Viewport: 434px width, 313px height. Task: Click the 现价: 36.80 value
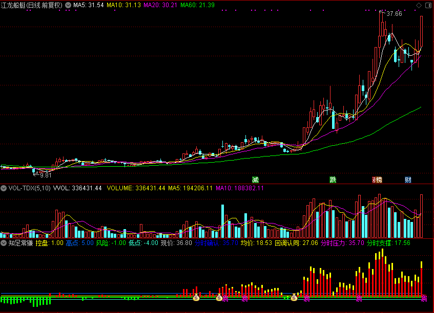[x=176, y=243]
